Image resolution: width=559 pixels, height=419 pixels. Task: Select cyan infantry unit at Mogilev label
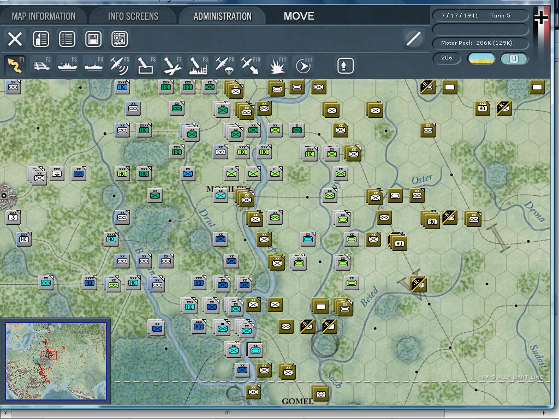click(x=221, y=196)
